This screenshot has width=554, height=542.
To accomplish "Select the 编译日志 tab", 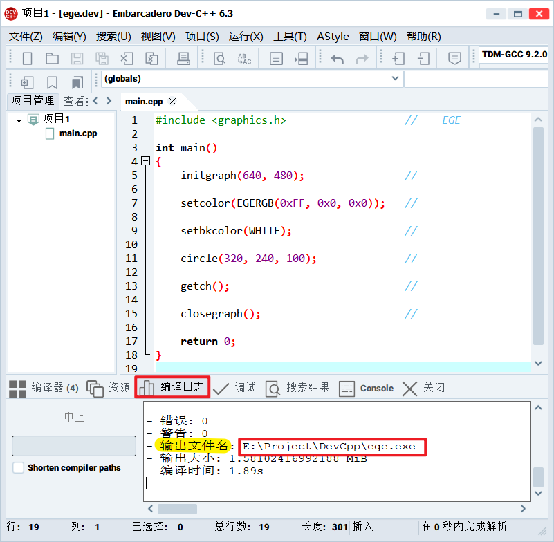I will point(172,387).
